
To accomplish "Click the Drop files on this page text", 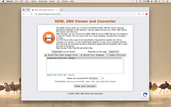I will coord(97,52).
